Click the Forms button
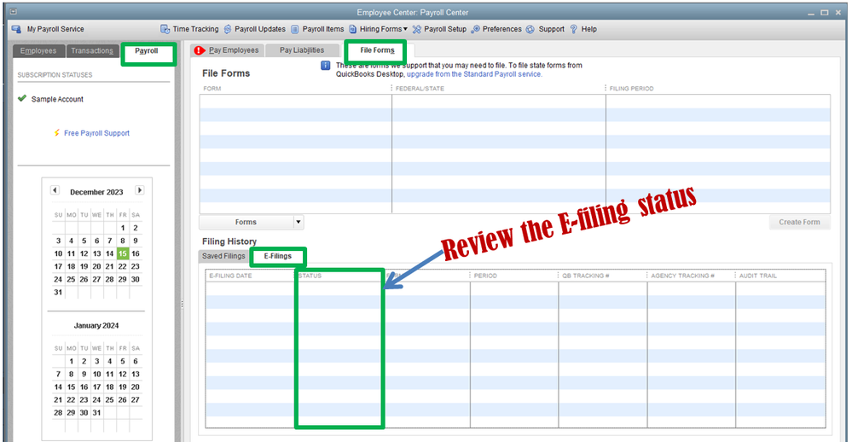Viewport: 852px width, 442px height. tap(246, 223)
